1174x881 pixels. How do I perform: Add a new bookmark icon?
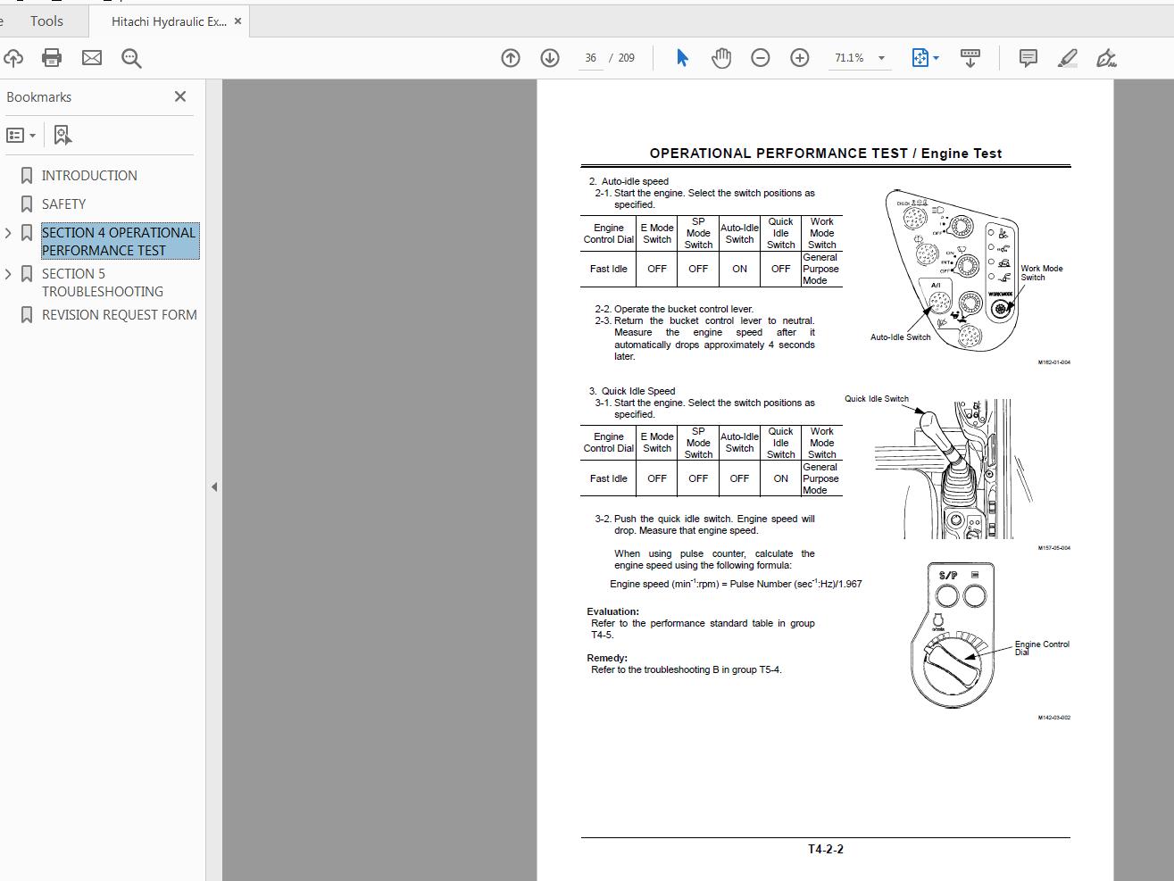point(62,135)
